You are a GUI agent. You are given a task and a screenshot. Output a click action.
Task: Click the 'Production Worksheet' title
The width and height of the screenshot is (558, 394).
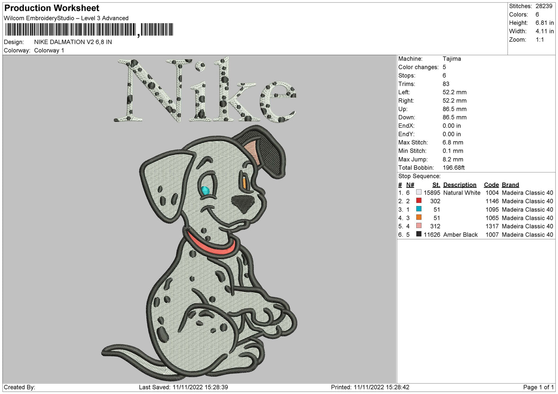click(x=52, y=8)
